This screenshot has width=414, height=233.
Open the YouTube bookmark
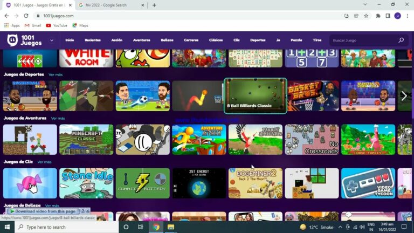[57, 25]
